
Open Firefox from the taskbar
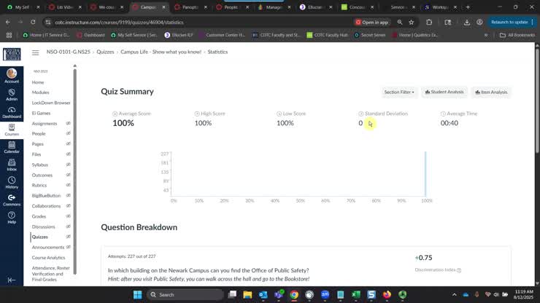pyautogui.click(x=387, y=295)
